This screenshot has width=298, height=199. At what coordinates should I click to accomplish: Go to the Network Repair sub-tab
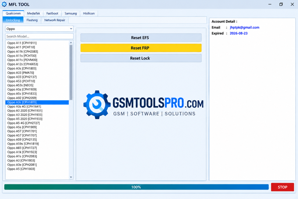55,20
